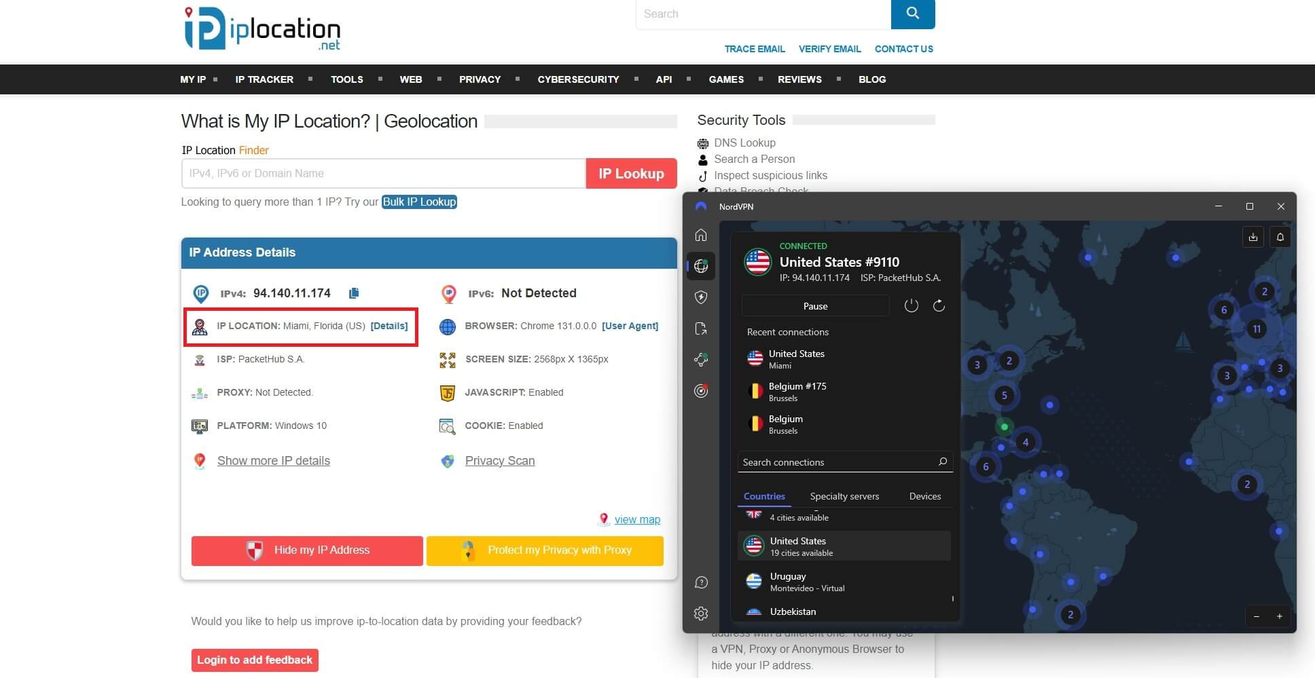Copy the IPv4 address icon
Image resolution: width=1315 pixels, height=678 pixels.
[x=354, y=293]
